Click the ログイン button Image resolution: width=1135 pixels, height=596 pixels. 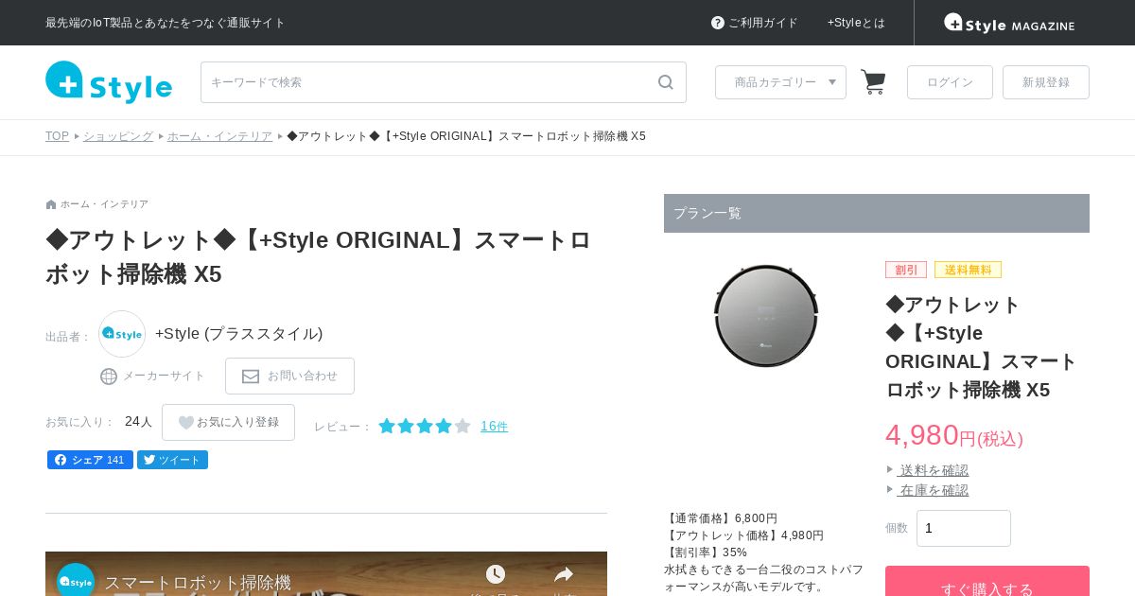point(950,82)
